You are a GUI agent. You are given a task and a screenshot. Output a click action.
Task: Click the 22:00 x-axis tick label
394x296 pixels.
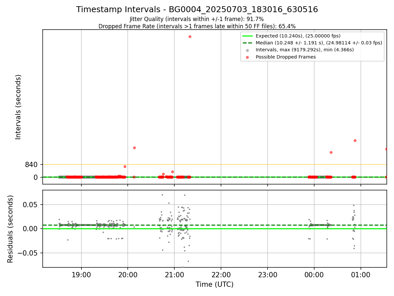[x=221, y=275]
